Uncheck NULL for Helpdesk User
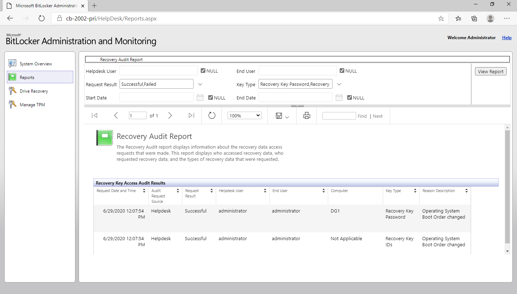 203,71
